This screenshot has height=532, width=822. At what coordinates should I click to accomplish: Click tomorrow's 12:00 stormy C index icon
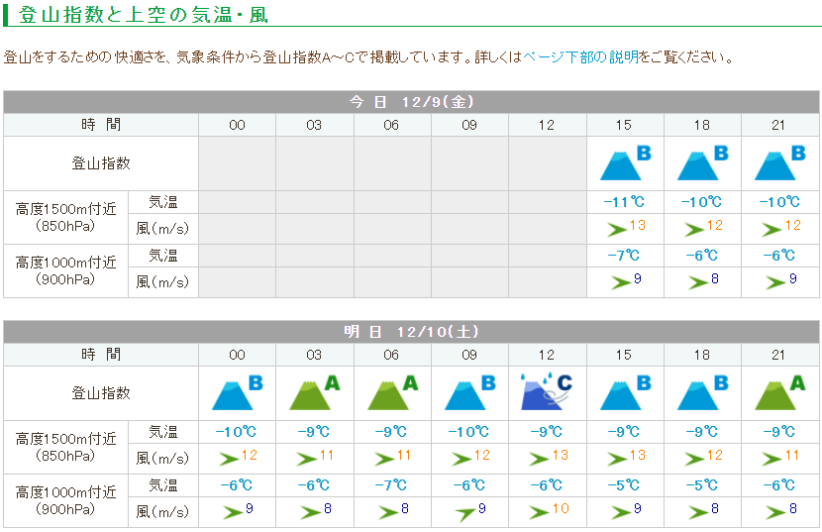(x=547, y=392)
